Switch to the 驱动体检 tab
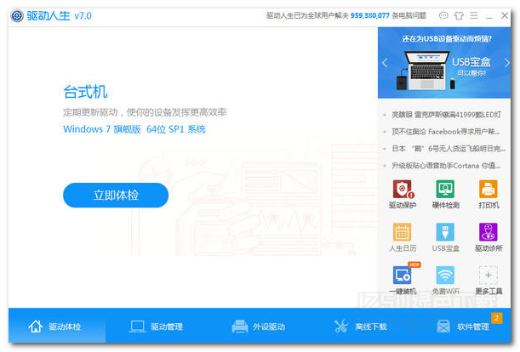Image resolution: width=520 pixels, height=352 pixels. point(57,326)
